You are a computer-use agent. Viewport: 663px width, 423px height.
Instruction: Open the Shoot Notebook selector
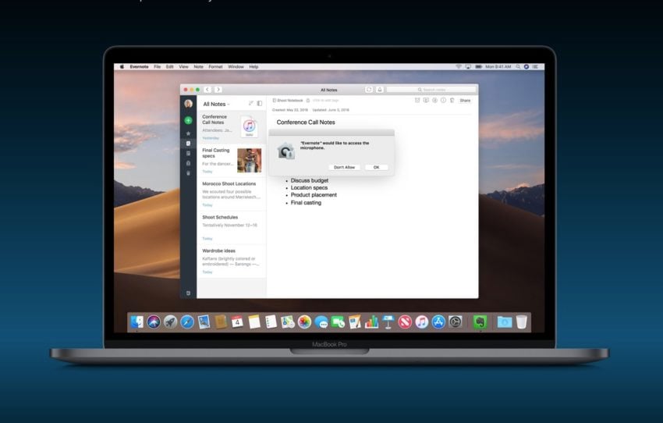pyautogui.click(x=288, y=101)
